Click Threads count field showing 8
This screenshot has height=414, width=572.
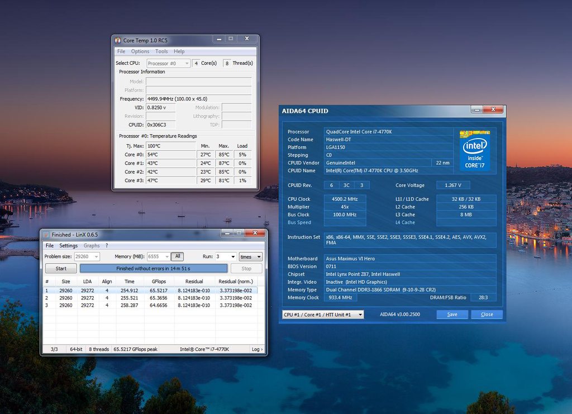coord(227,63)
